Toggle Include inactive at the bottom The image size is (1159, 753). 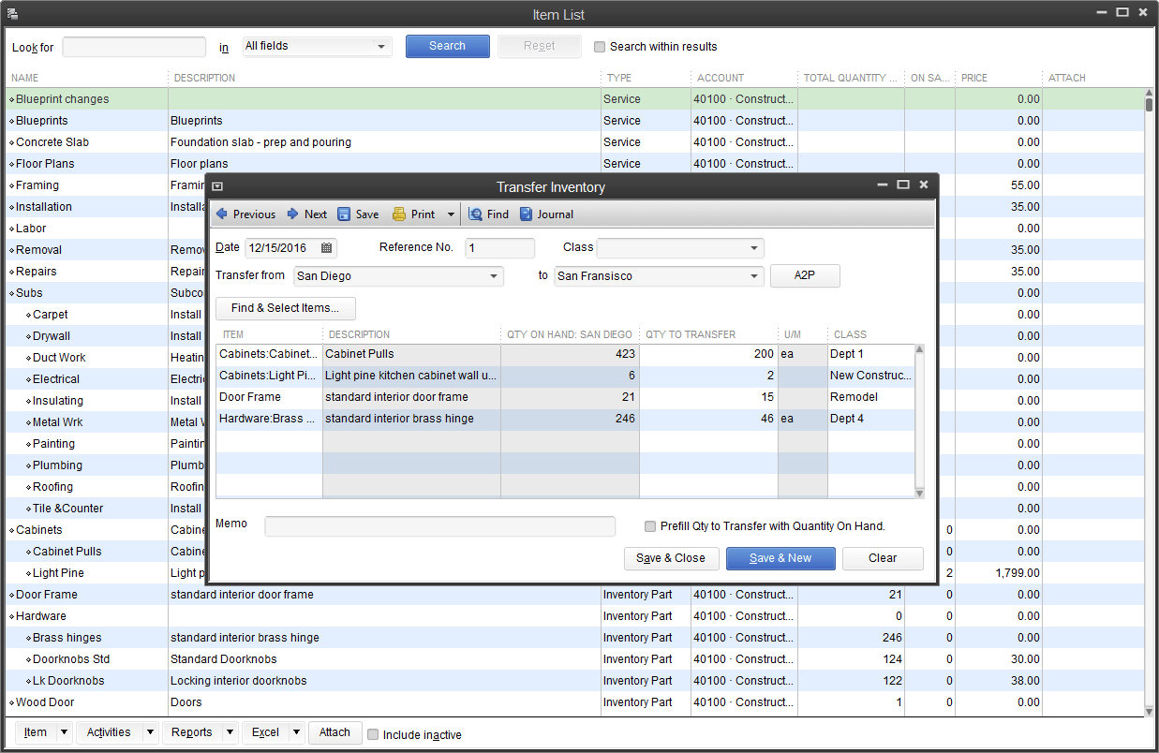[x=371, y=734]
